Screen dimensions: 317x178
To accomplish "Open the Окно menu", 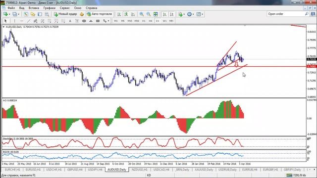I will tap(78, 8).
